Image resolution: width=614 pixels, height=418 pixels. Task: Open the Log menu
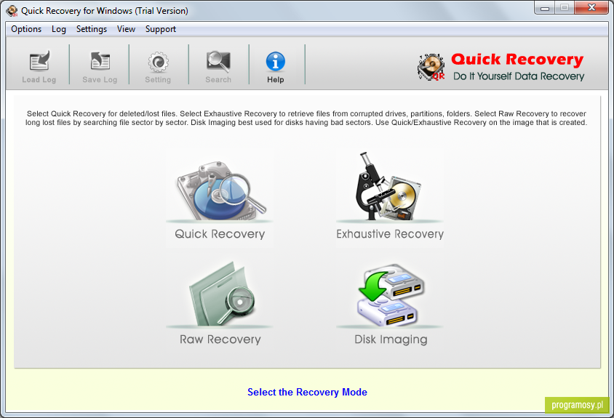coord(59,29)
